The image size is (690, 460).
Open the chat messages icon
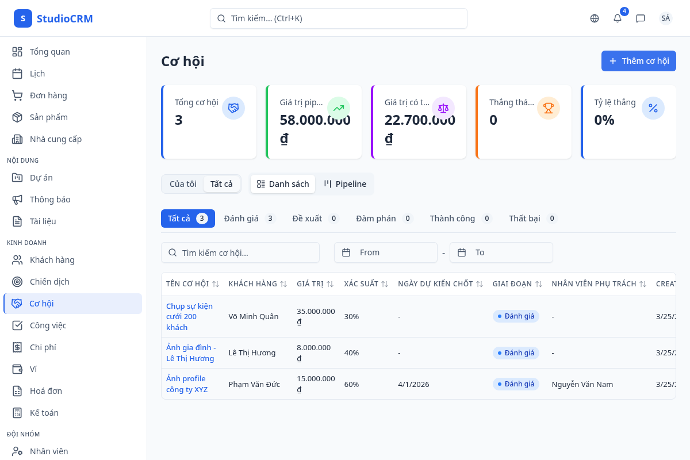click(x=641, y=18)
